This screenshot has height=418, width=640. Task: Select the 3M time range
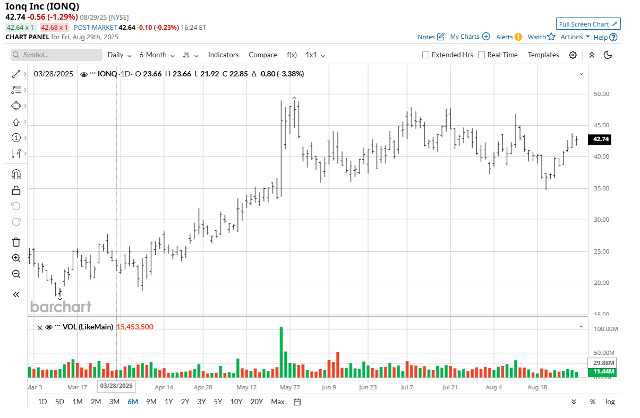pyautogui.click(x=114, y=402)
